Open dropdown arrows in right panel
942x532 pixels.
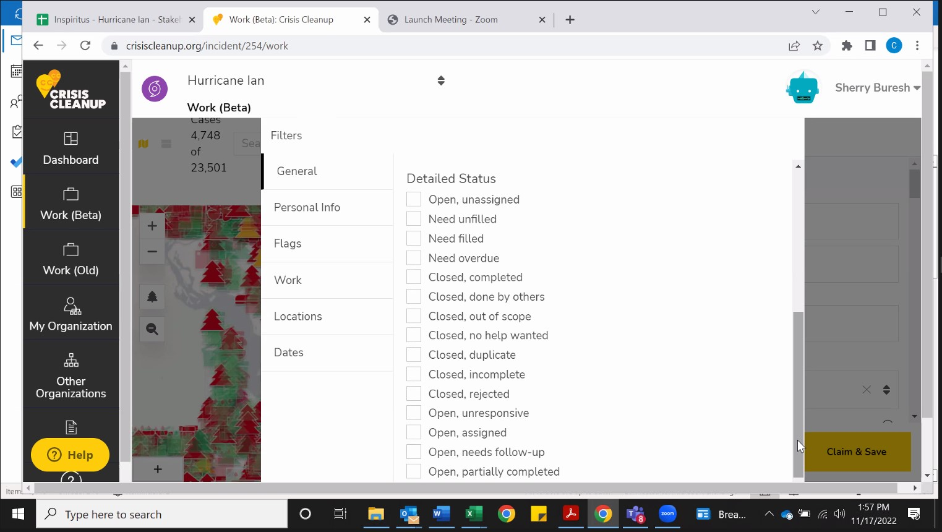[886, 390]
